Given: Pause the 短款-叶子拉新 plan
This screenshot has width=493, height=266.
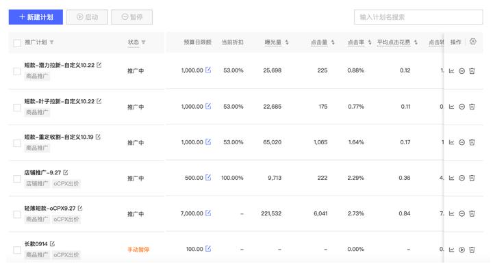Looking at the screenshot, I should pyautogui.click(x=462, y=107).
